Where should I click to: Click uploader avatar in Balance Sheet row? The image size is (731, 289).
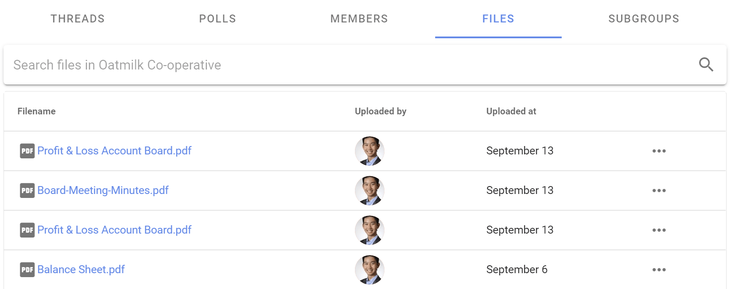pyautogui.click(x=369, y=270)
